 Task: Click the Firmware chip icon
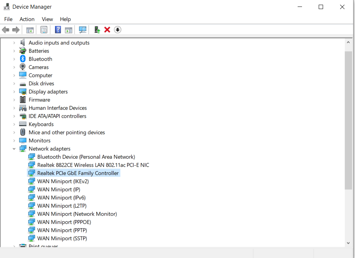click(23, 100)
